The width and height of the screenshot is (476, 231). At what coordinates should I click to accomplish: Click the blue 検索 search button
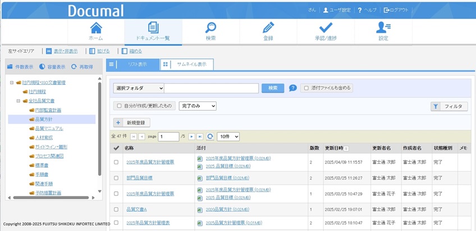click(x=273, y=88)
